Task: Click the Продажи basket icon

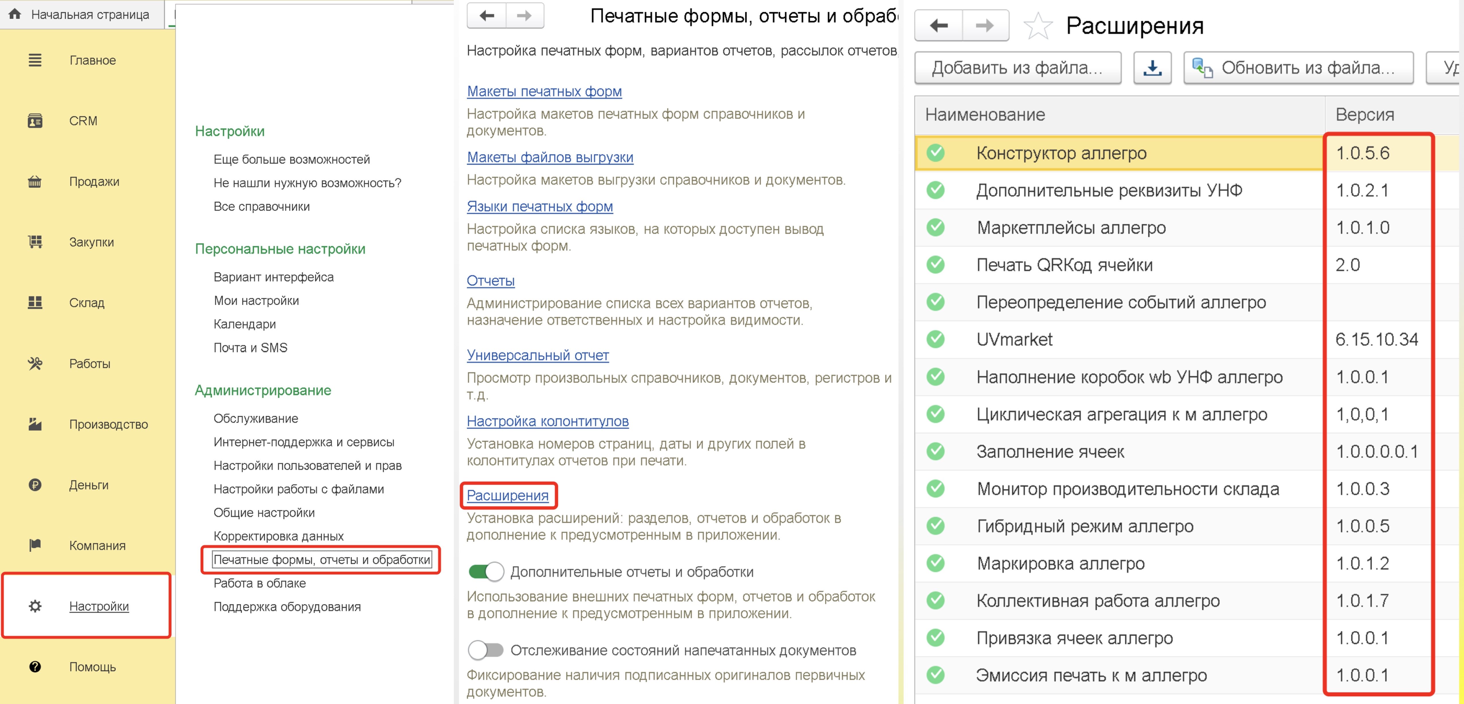Action: click(x=35, y=181)
